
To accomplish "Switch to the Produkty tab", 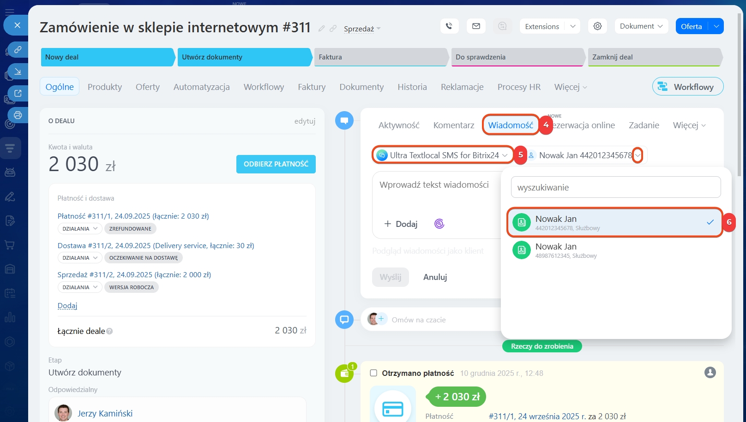I will tap(105, 87).
